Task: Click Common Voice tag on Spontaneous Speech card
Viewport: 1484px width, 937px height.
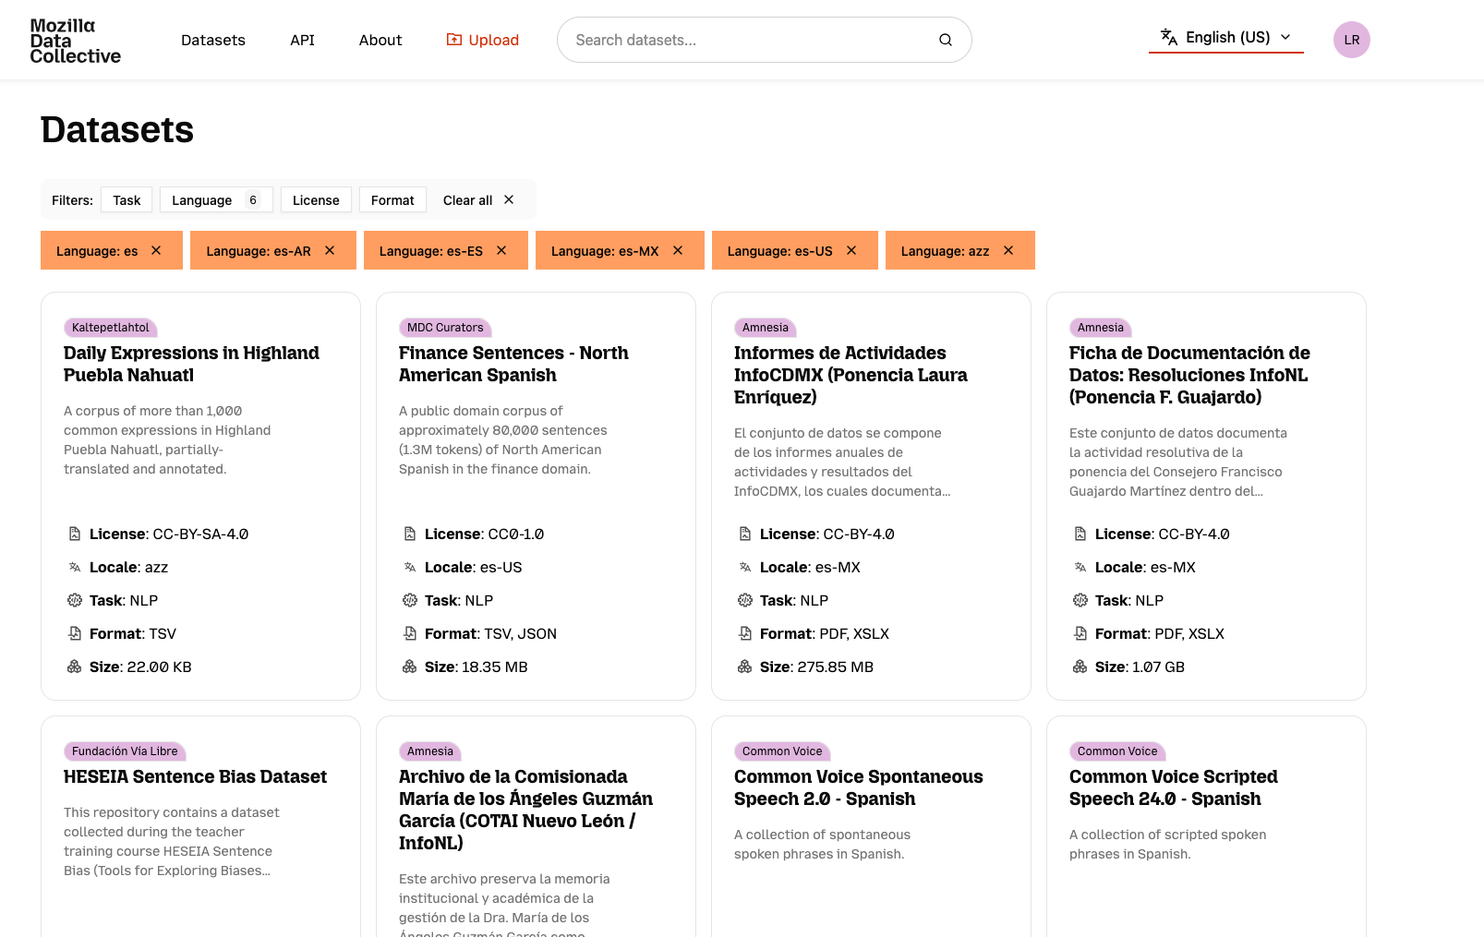Action: (782, 751)
